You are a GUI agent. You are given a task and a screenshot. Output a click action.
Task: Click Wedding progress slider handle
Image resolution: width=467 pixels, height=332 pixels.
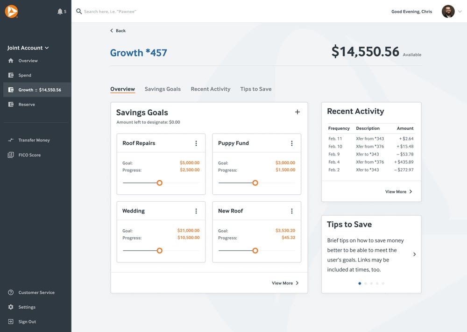click(x=160, y=251)
